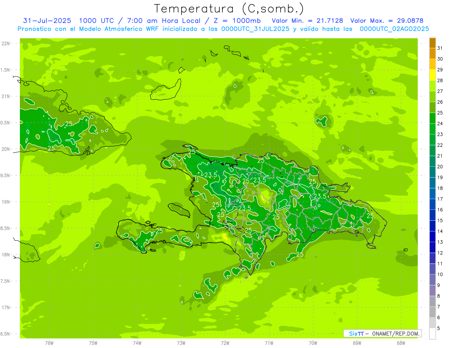Click the yellow legend swatch between 28 and 29
This screenshot has height=348, width=450.
coord(432,75)
